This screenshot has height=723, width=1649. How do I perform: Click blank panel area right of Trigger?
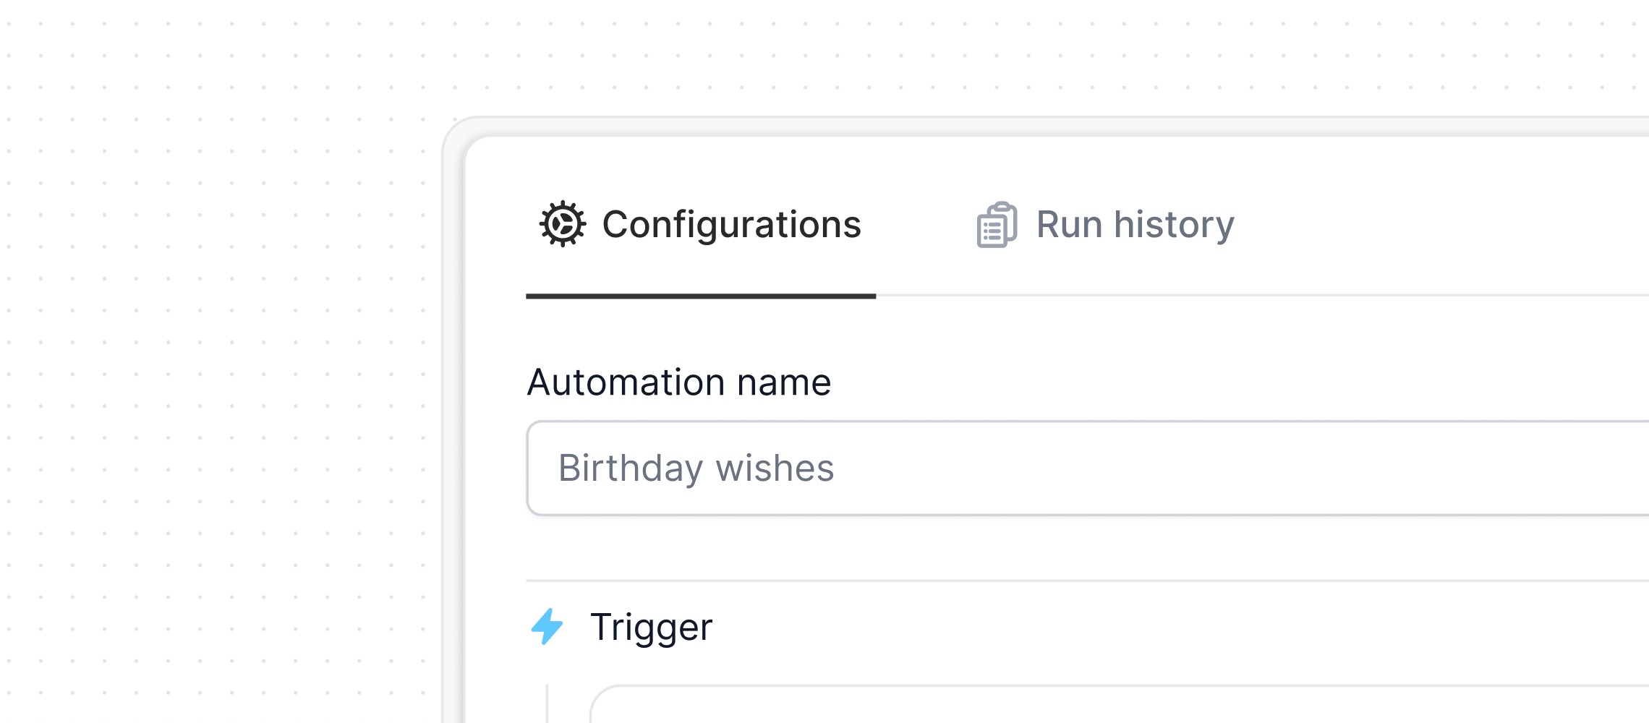[x=1157, y=627]
